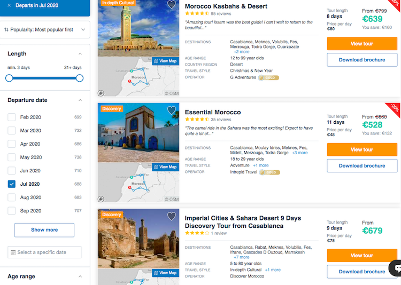
Task: Tick the Feb 2020 checkbox
Action: point(12,117)
